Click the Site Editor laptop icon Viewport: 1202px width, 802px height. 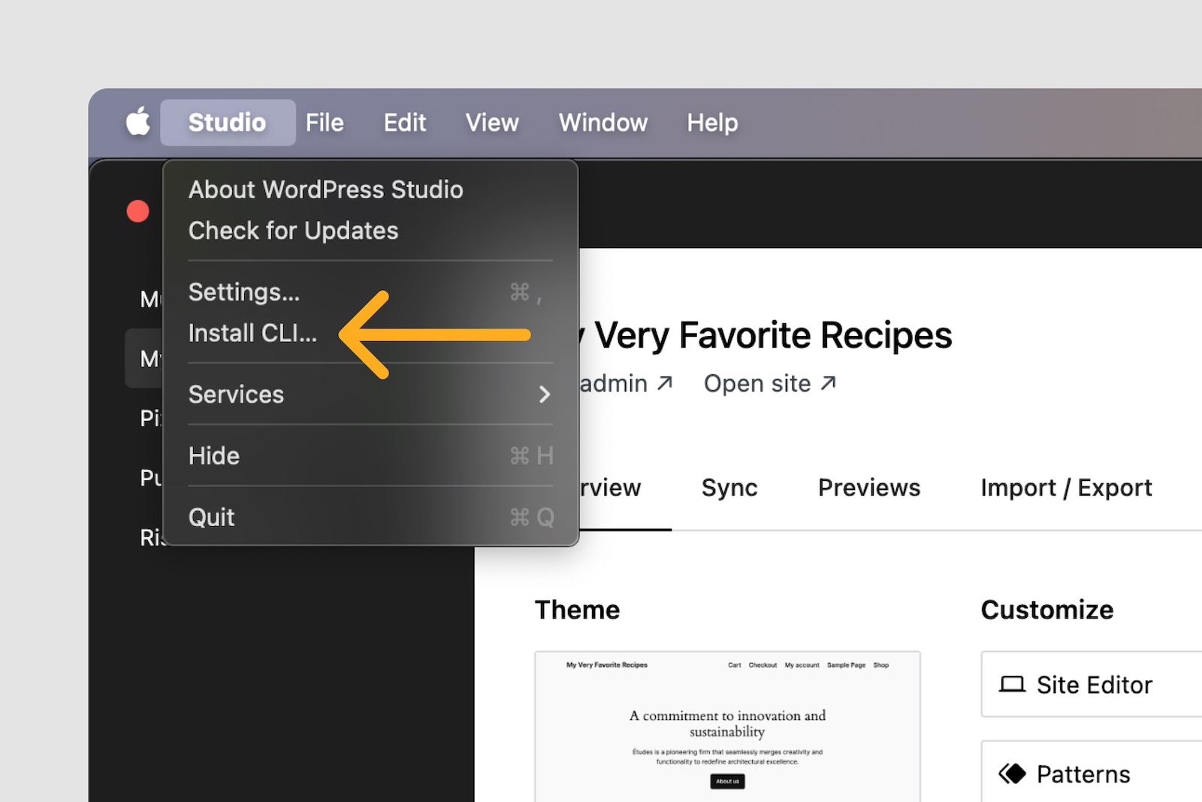pyautogui.click(x=1012, y=685)
